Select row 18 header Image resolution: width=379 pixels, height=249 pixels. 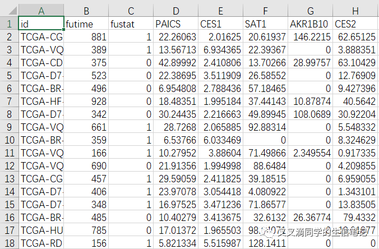point(9,243)
